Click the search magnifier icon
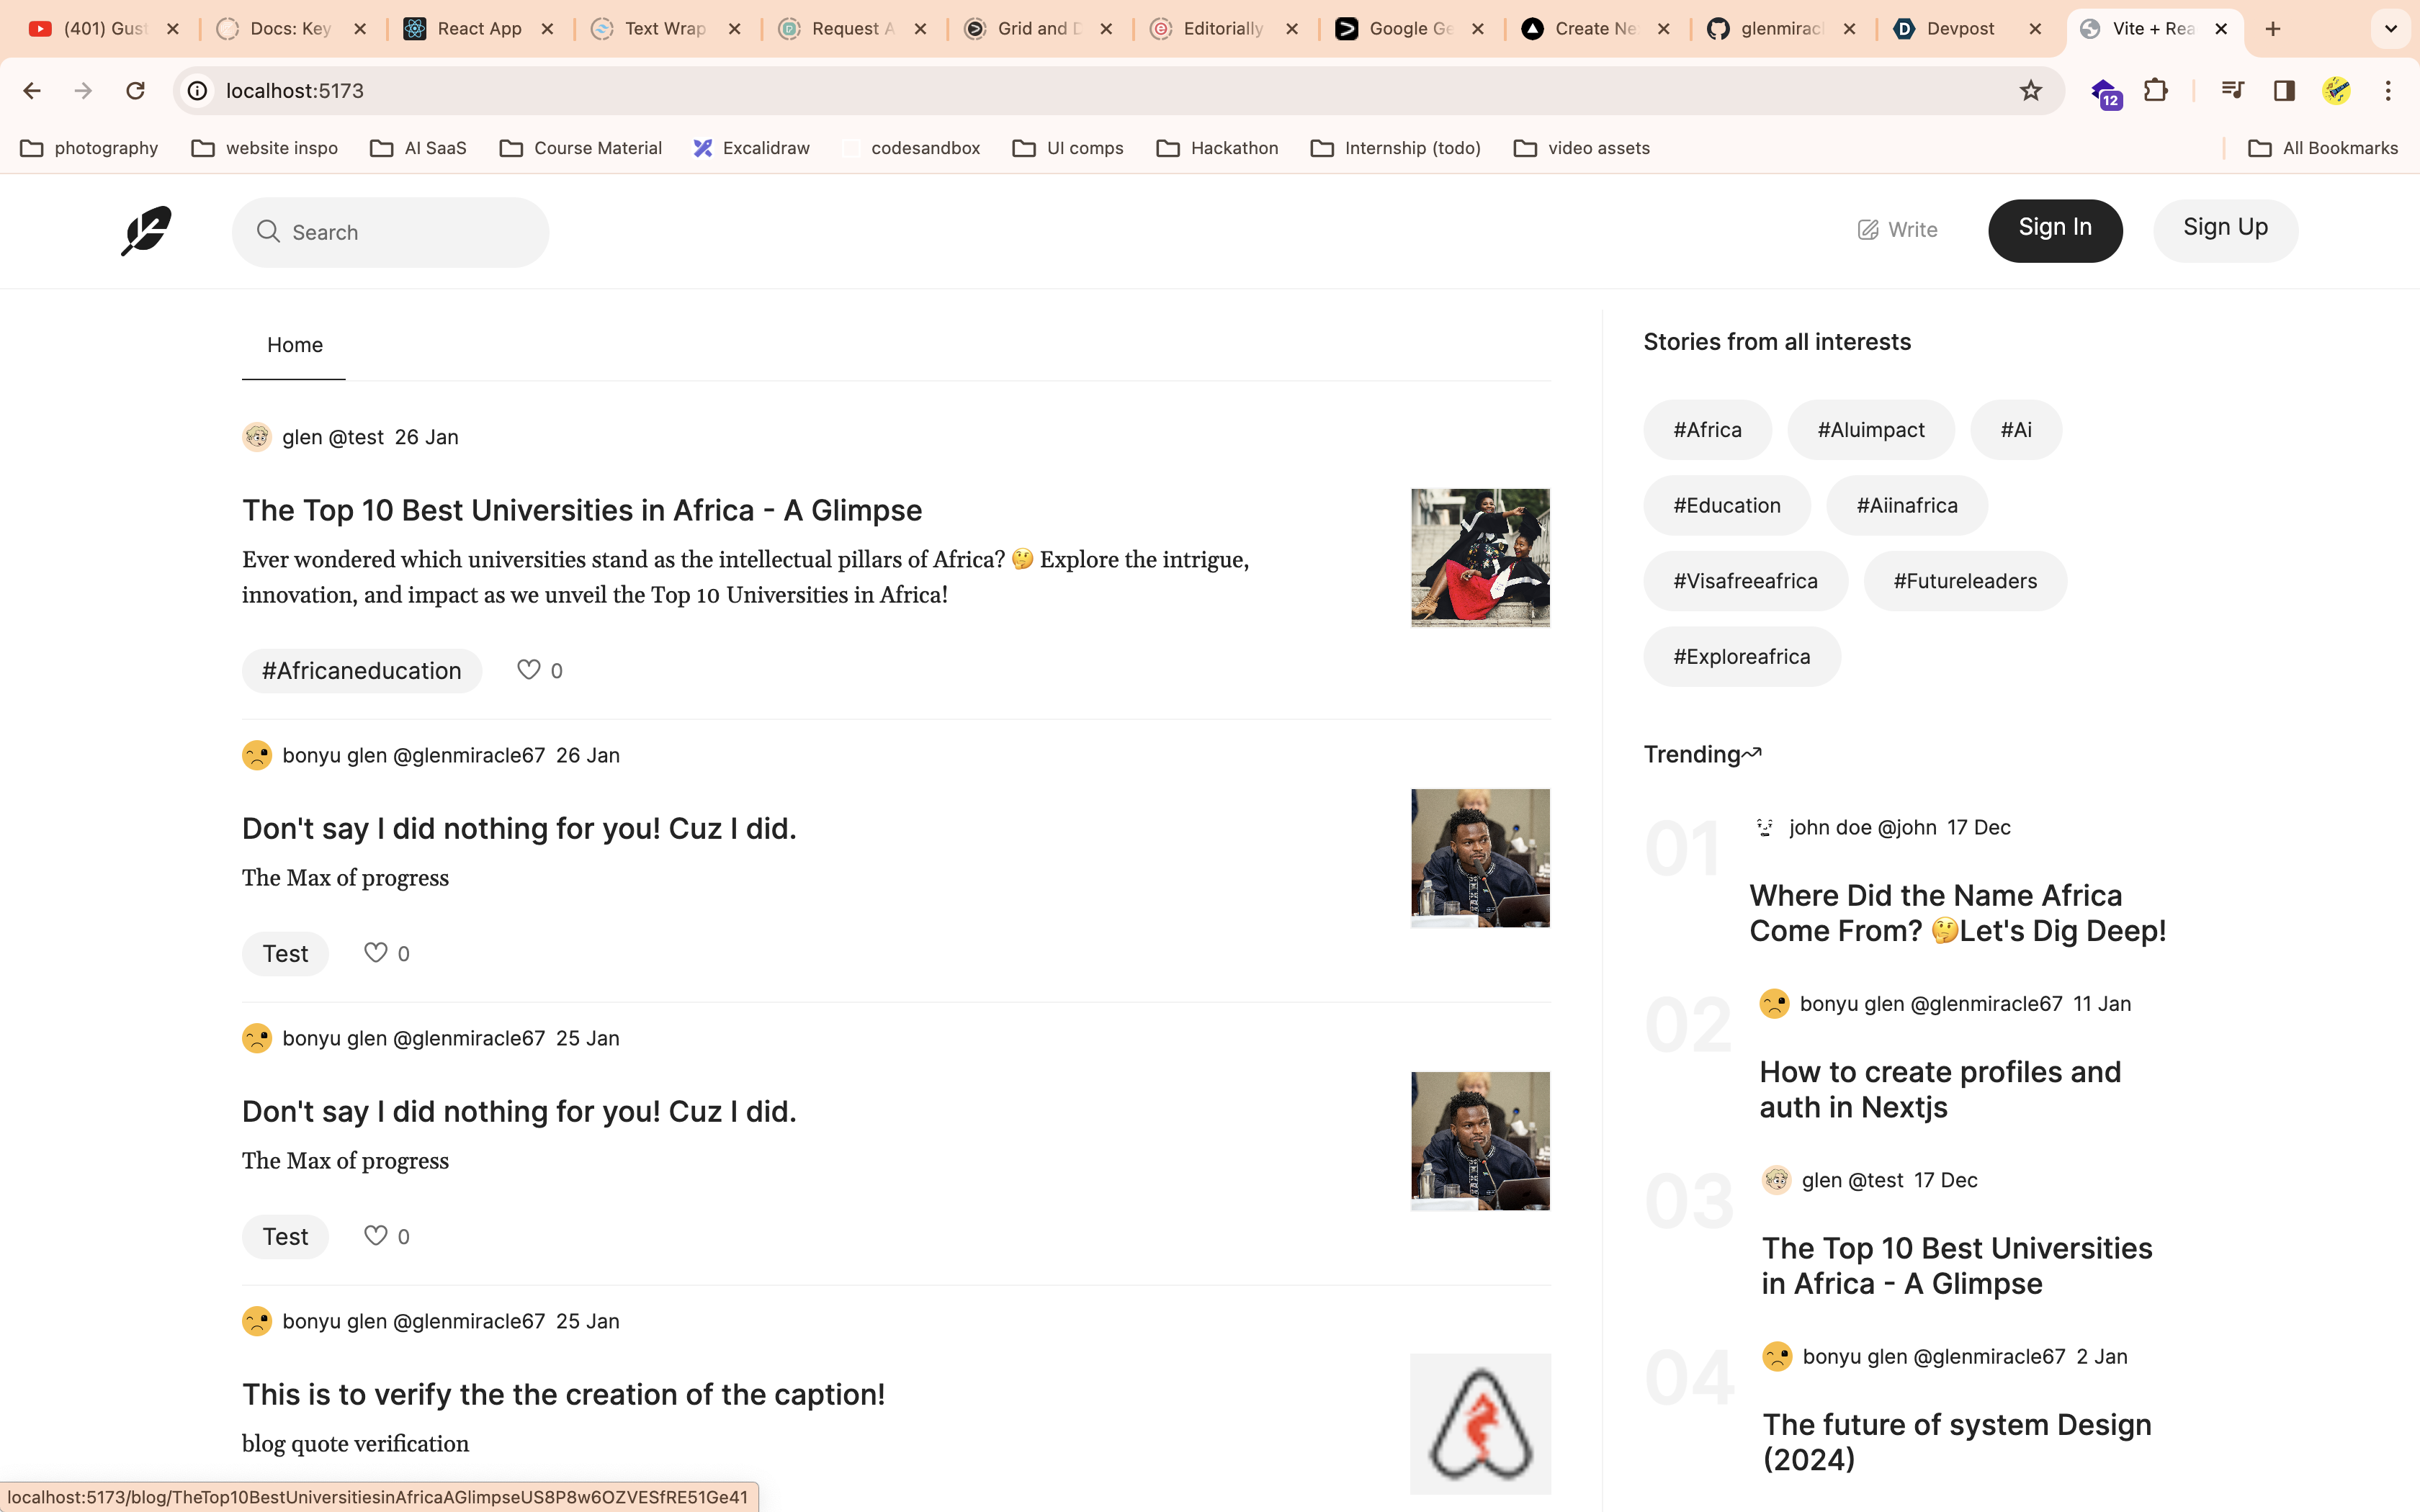 point(269,232)
